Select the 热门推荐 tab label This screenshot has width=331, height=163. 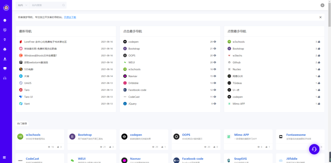22,124
